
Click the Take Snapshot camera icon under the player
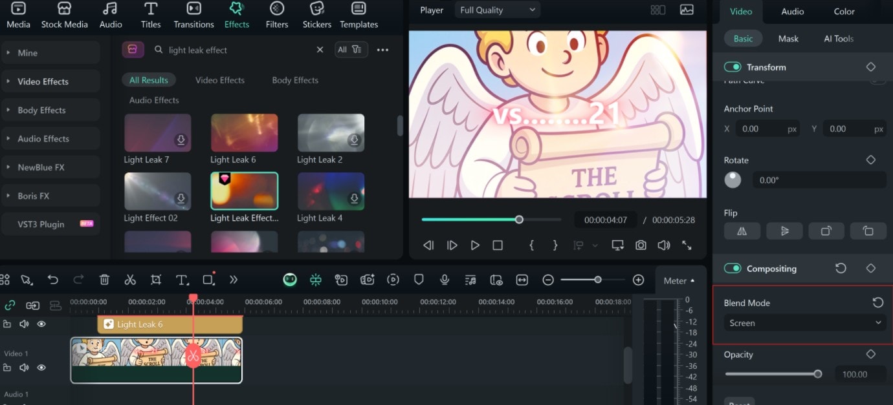point(641,245)
